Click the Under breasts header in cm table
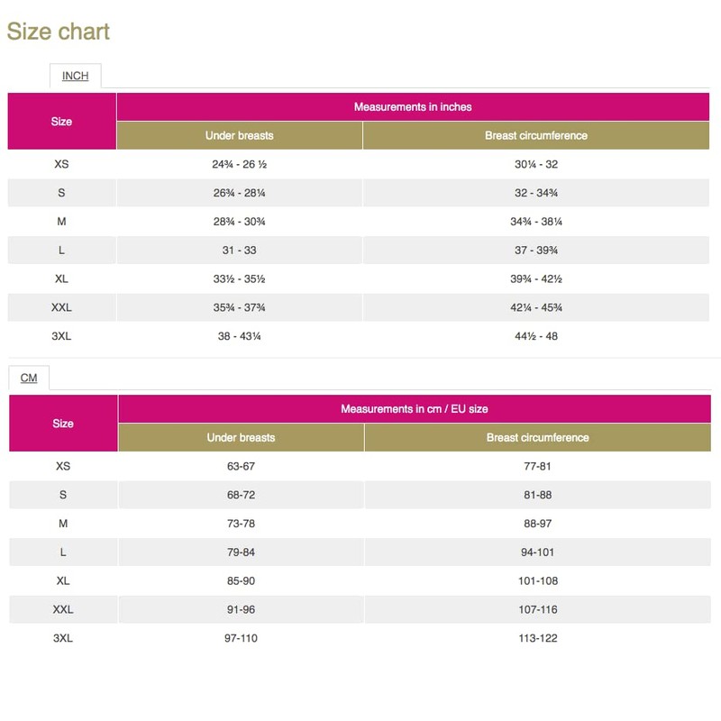The image size is (721, 721). (238, 437)
